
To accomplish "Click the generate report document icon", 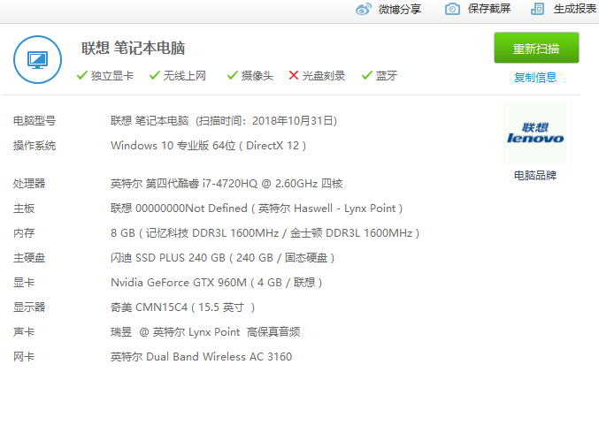I will pyautogui.click(x=537, y=9).
